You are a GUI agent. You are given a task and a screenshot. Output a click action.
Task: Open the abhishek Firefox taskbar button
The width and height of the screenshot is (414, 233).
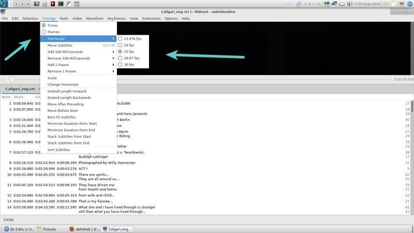(84, 229)
